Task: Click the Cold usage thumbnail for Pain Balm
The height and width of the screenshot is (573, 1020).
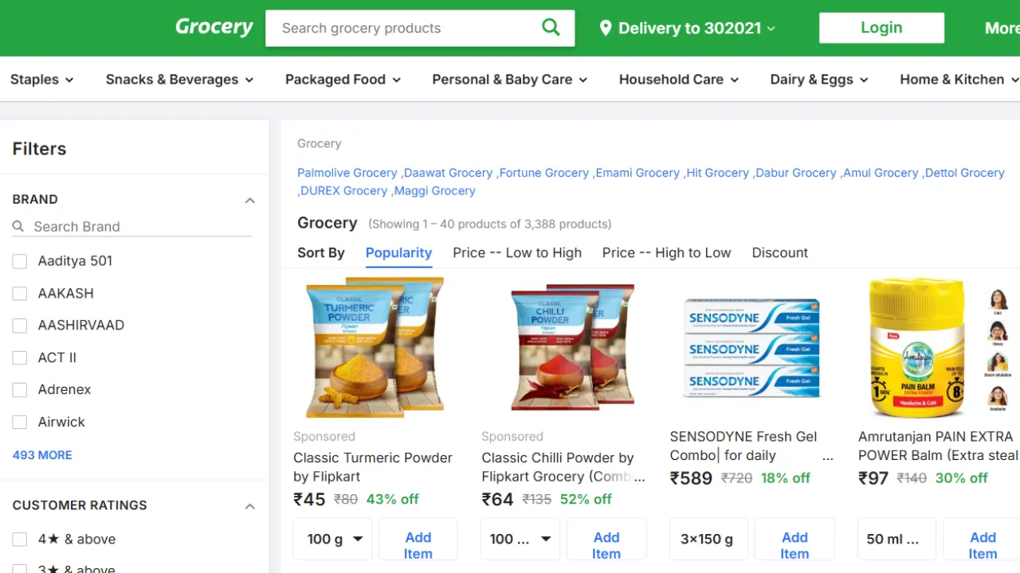Action: pyautogui.click(x=998, y=298)
